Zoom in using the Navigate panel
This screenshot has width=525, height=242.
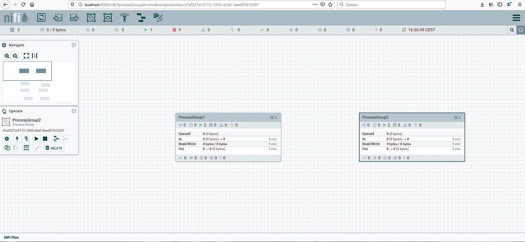click(x=7, y=56)
